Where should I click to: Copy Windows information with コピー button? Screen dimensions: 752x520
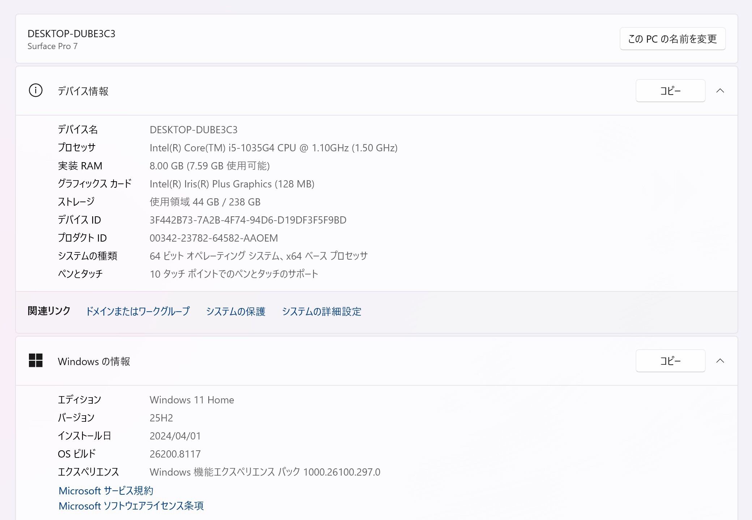point(670,361)
